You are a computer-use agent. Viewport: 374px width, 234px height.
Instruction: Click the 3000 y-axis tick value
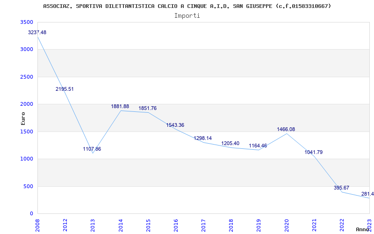[x=27, y=50]
